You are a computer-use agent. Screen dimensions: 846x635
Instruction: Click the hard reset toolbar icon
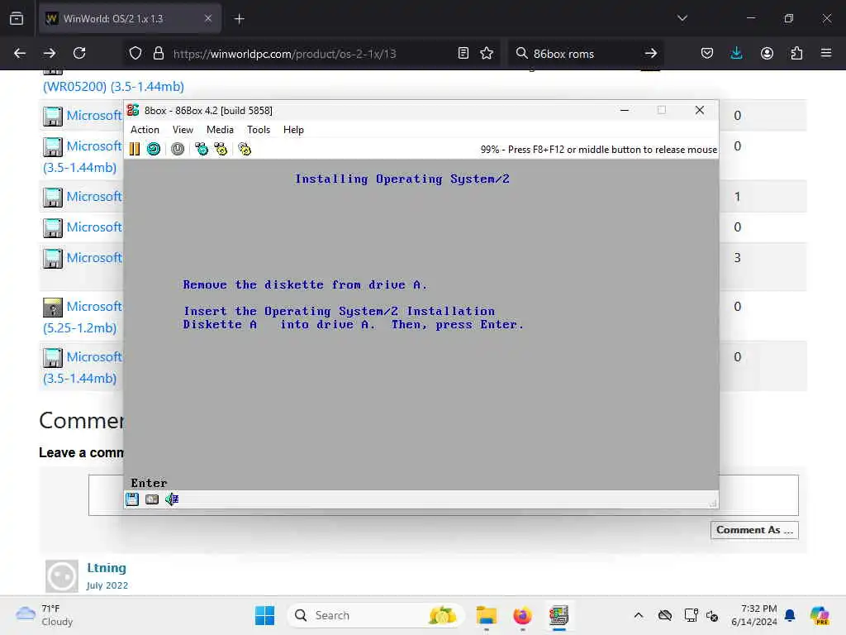click(x=154, y=149)
